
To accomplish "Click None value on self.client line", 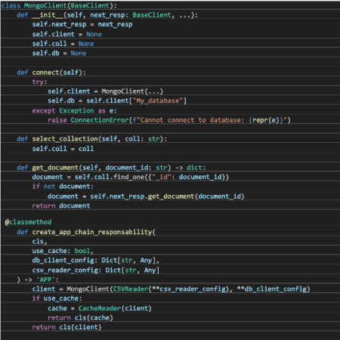I will click(94, 34).
